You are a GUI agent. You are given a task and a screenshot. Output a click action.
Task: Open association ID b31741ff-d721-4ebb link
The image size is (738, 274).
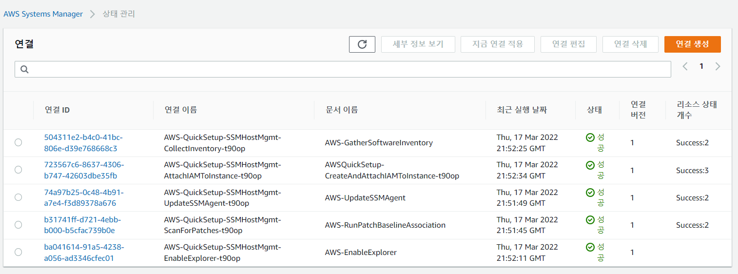pyautogui.click(x=83, y=225)
